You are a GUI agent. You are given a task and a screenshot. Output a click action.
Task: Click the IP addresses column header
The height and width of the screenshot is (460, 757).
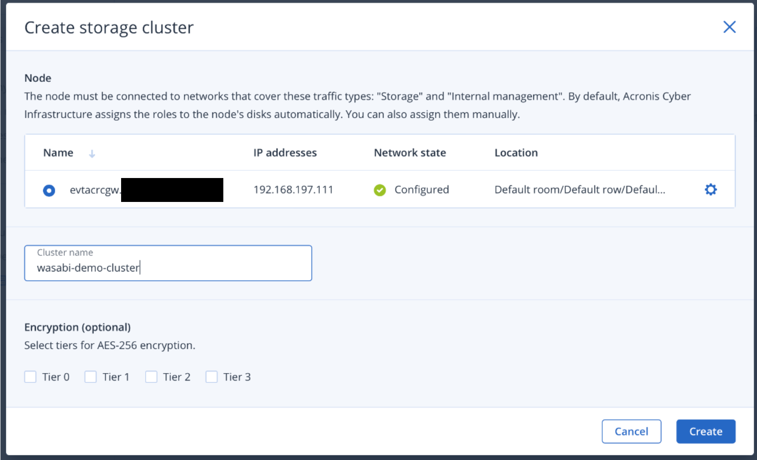(x=285, y=153)
